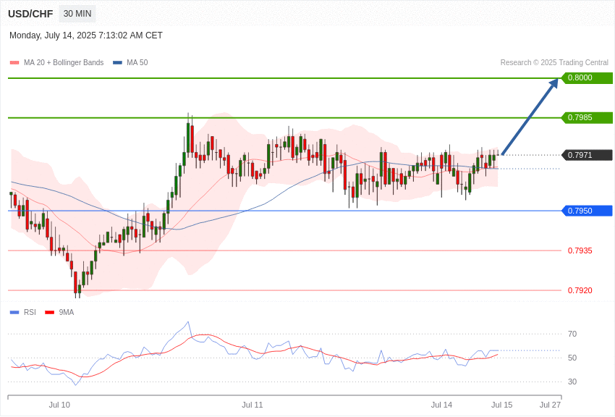Click the Jul 10 date axis label
This screenshot has width=615, height=417.
[59, 405]
